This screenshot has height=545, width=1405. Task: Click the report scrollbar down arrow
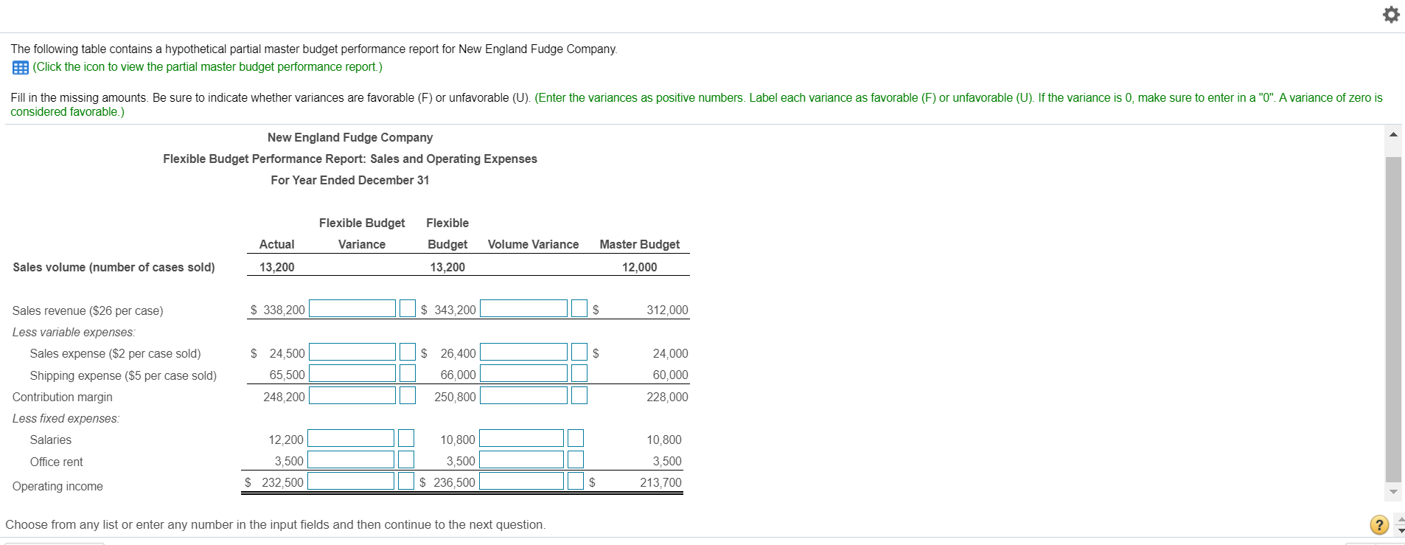(x=1393, y=491)
